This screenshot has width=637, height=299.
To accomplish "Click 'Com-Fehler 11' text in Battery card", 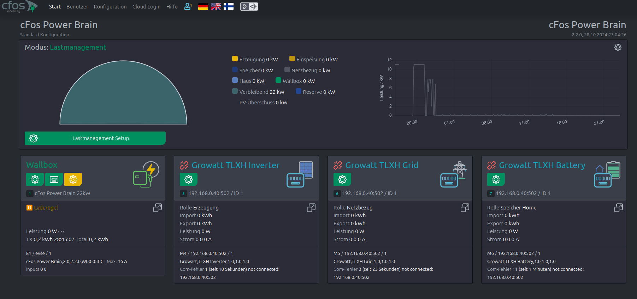I will 502,269.
